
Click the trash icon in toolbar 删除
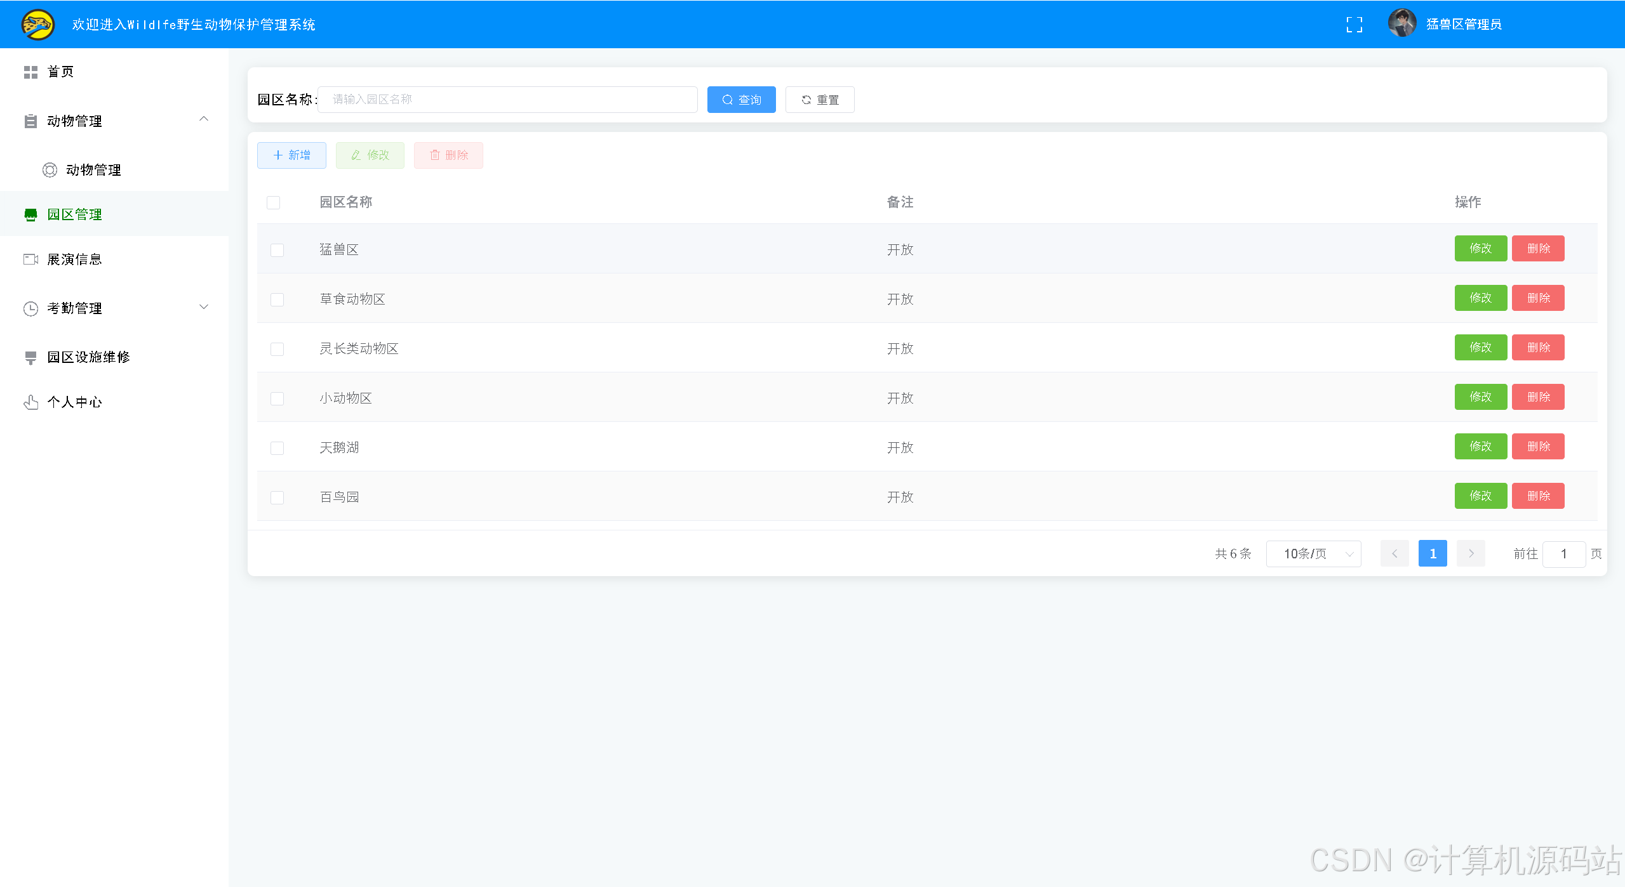coord(435,155)
